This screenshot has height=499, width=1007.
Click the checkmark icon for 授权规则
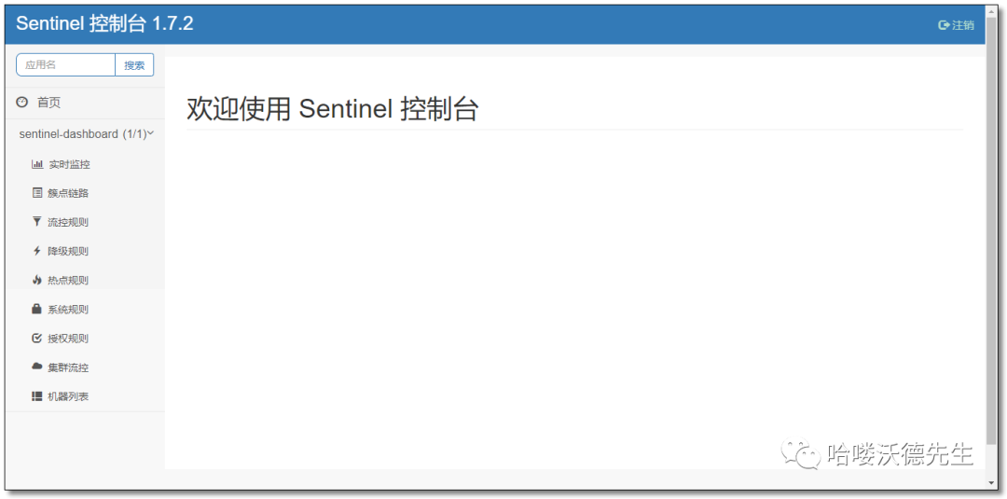click(37, 338)
